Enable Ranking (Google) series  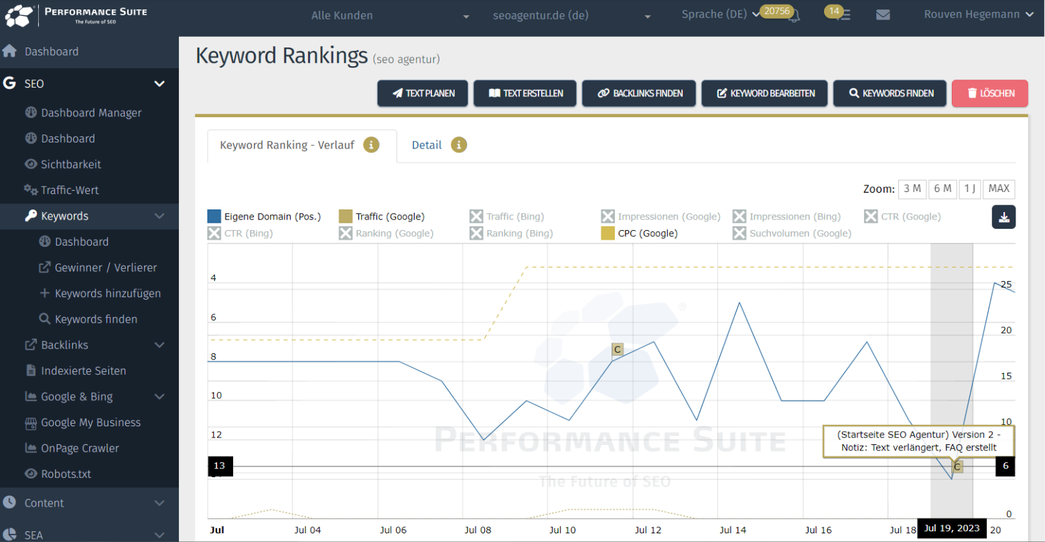point(387,233)
